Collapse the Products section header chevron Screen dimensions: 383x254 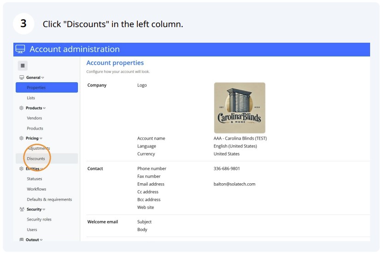[x=44, y=108]
